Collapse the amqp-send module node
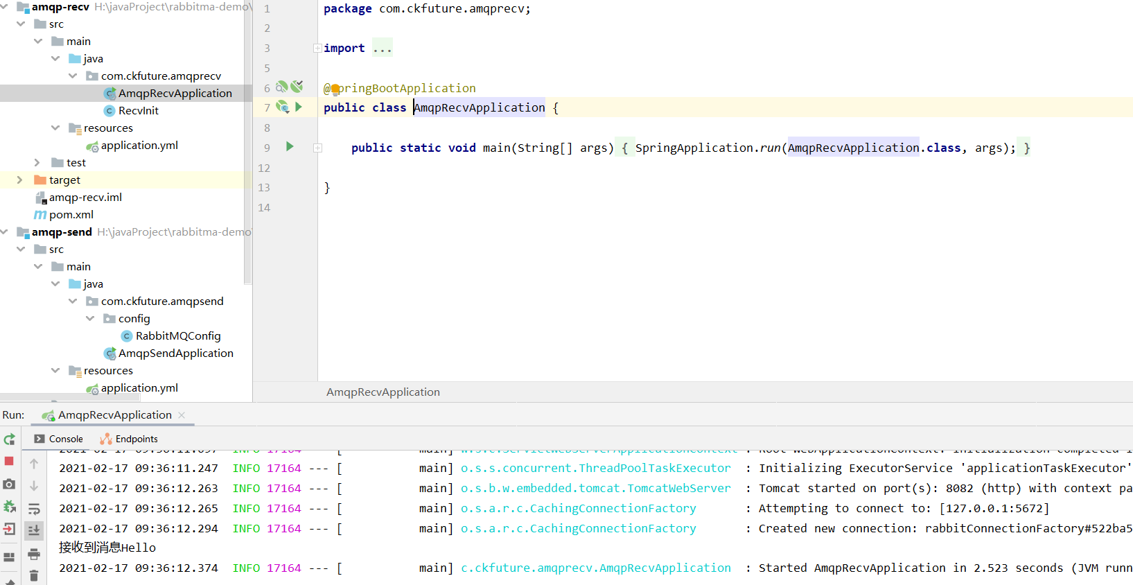The height and width of the screenshot is (585, 1133). click(4, 232)
